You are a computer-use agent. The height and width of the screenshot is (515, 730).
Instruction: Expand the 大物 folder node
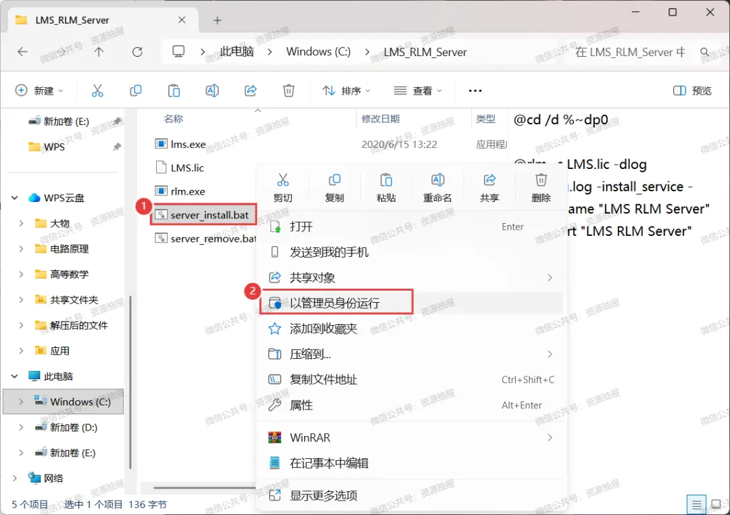point(21,224)
